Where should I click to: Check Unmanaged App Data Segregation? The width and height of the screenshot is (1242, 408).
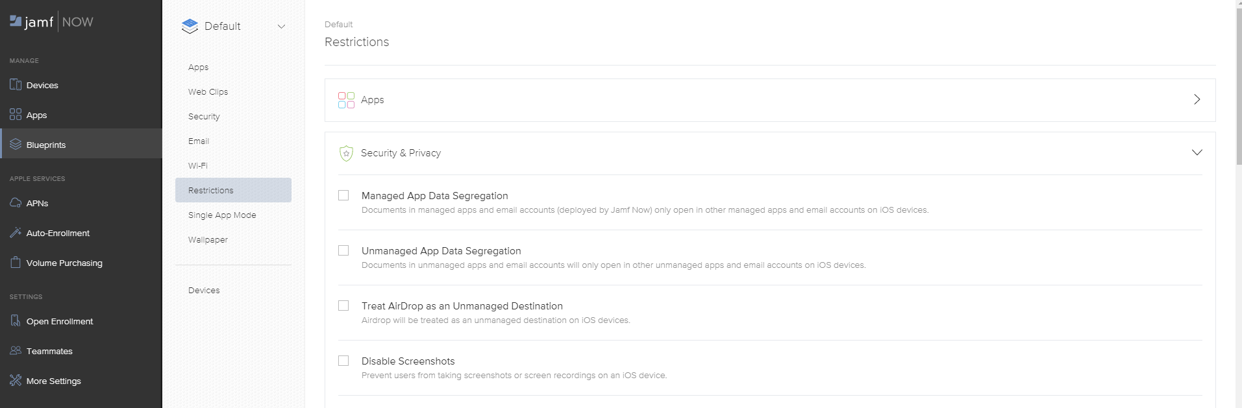click(343, 250)
